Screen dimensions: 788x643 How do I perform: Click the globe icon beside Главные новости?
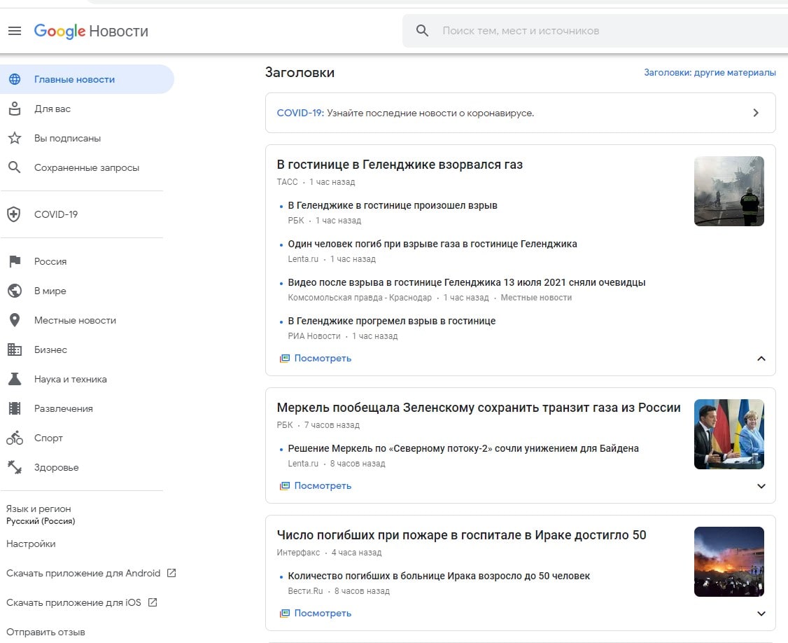pyautogui.click(x=15, y=79)
